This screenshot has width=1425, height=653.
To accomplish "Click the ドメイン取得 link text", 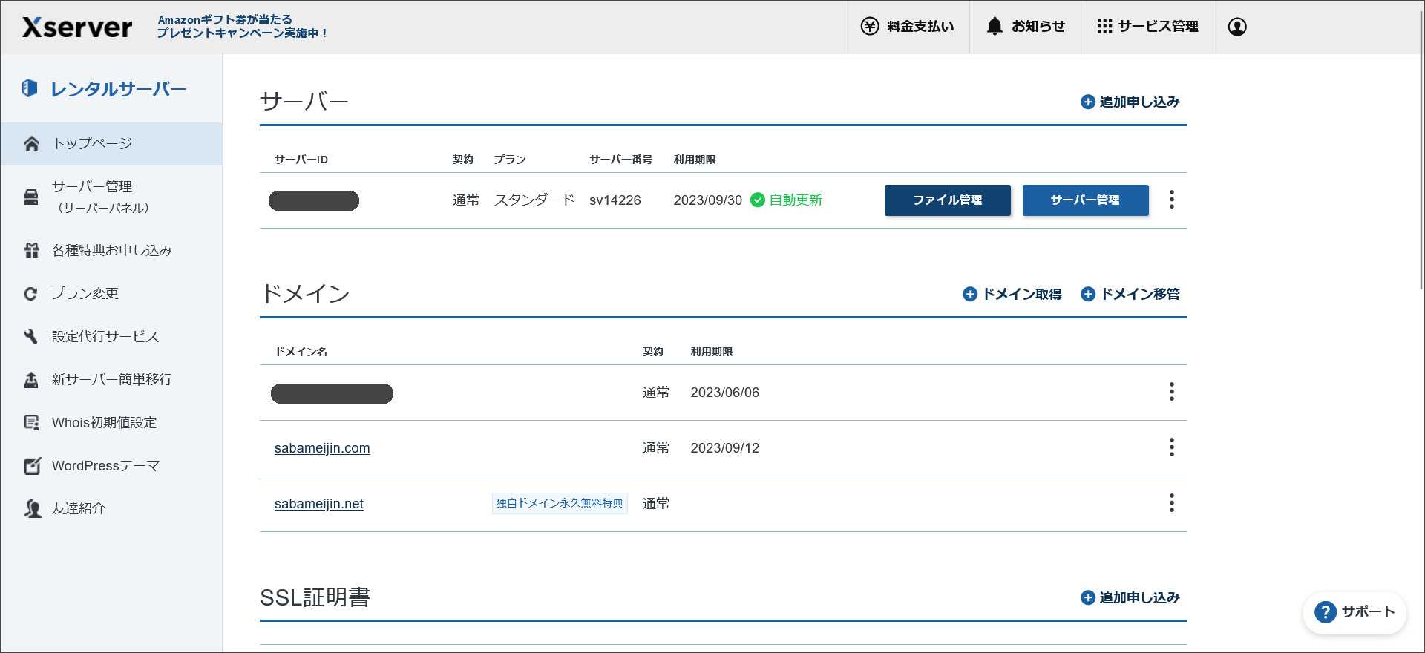I will click(x=1022, y=295).
